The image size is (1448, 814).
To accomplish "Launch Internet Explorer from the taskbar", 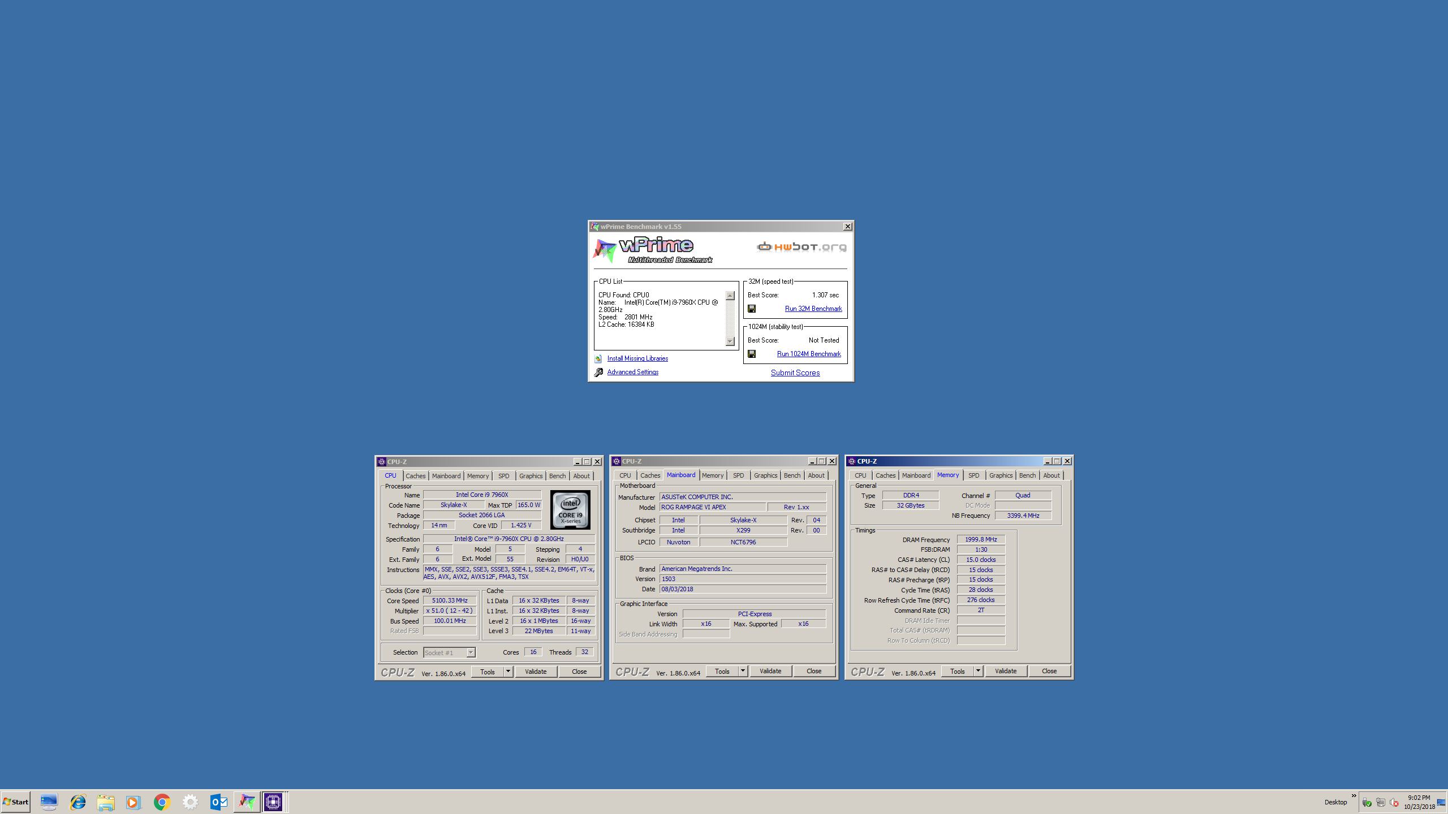I will (x=77, y=802).
